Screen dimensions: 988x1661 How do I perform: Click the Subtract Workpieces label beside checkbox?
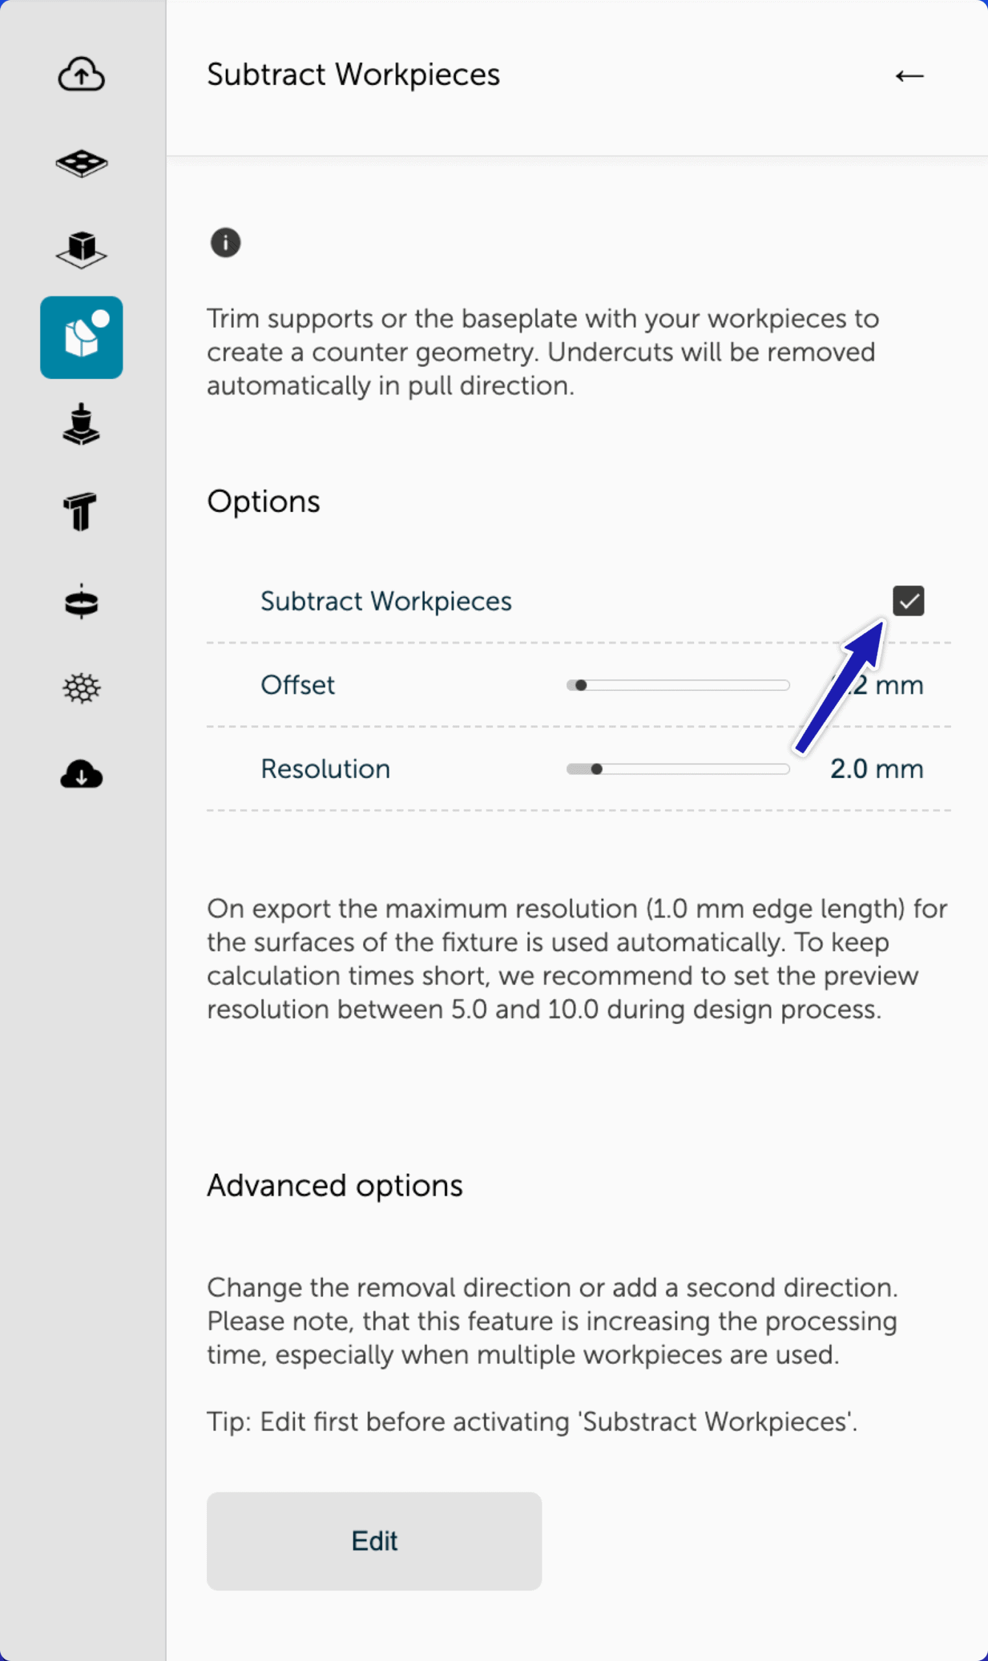click(x=385, y=601)
